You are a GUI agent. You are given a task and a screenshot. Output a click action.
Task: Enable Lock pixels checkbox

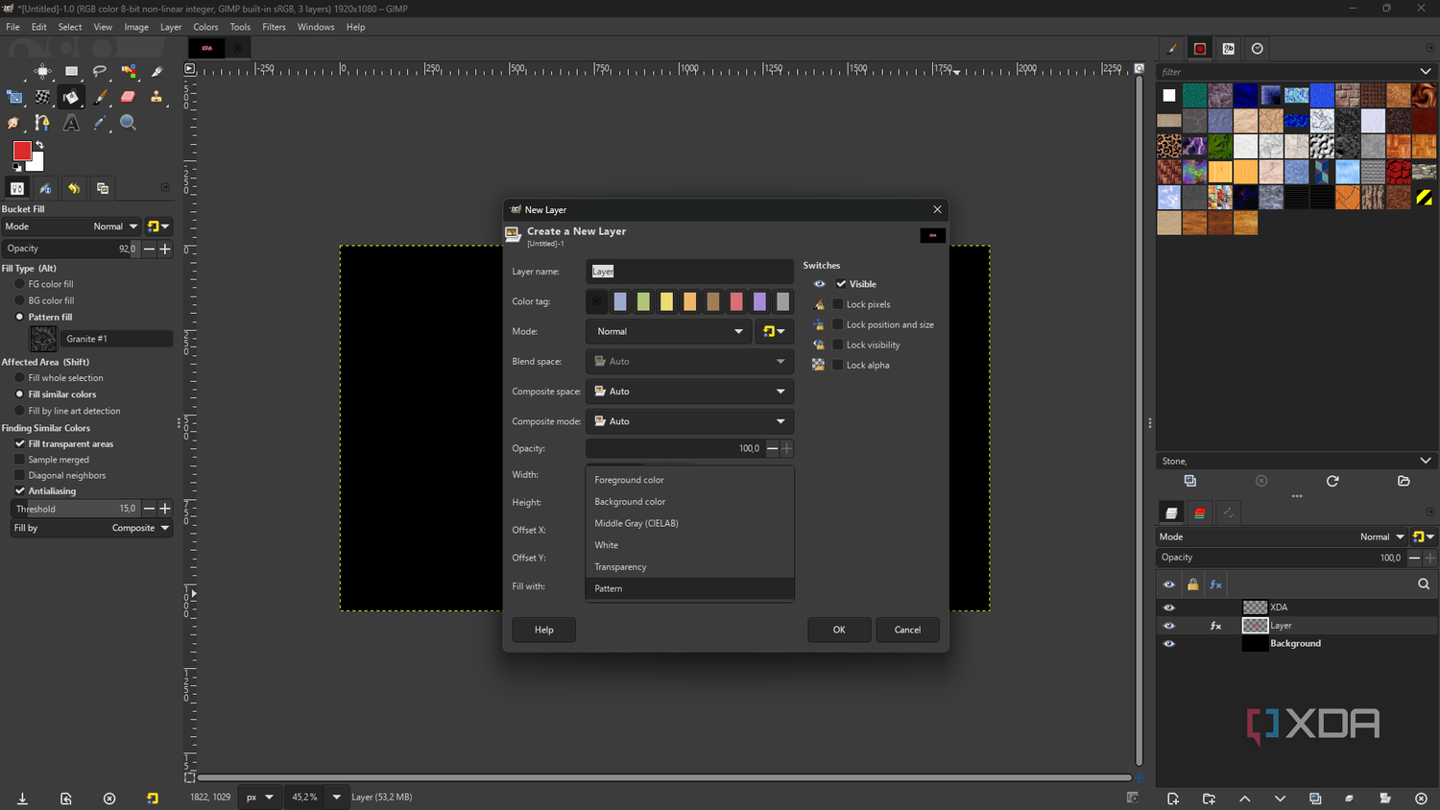(837, 304)
